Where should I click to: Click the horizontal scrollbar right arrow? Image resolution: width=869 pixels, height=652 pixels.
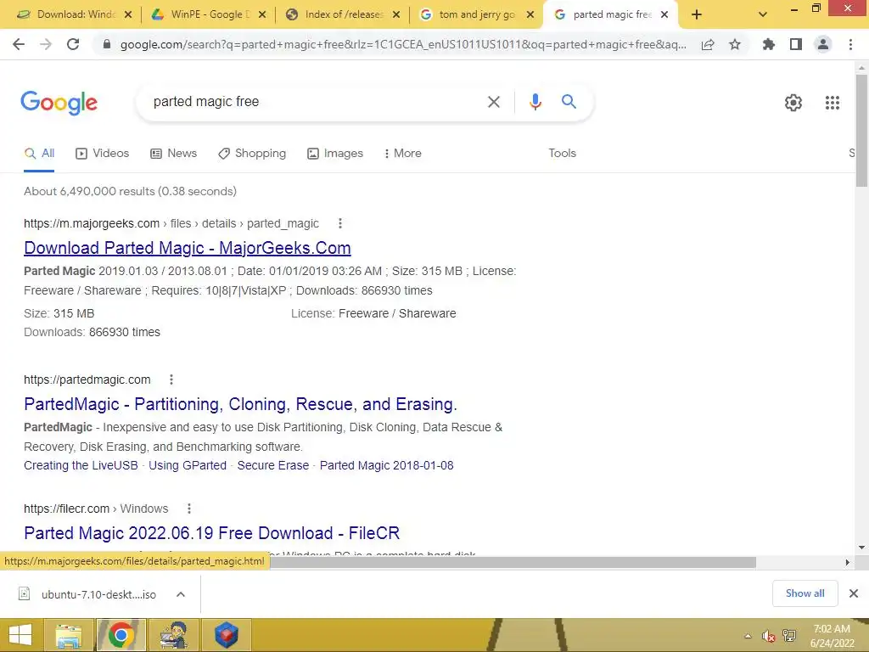(x=847, y=562)
